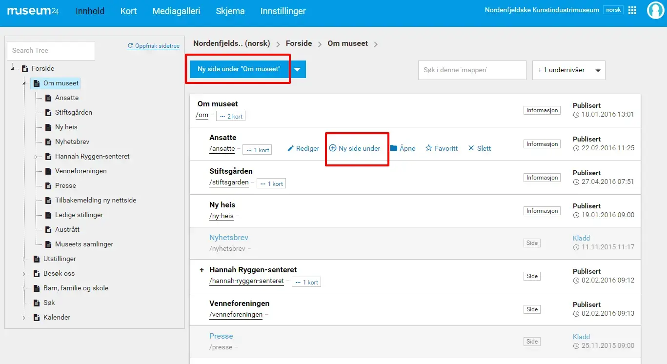This screenshot has width=667, height=364.
Task: Click page icon next to Presse in tree
Action: point(48,185)
